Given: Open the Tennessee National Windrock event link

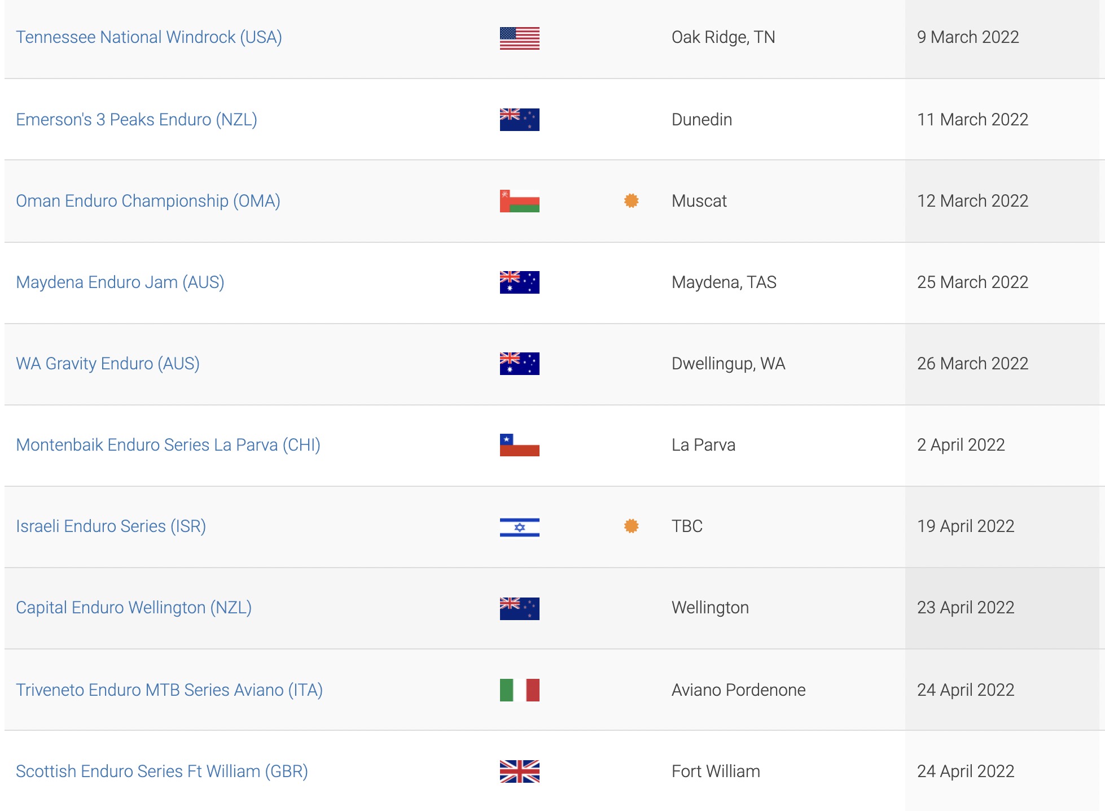Looking at the screenshot, I should tap(149, 37).
